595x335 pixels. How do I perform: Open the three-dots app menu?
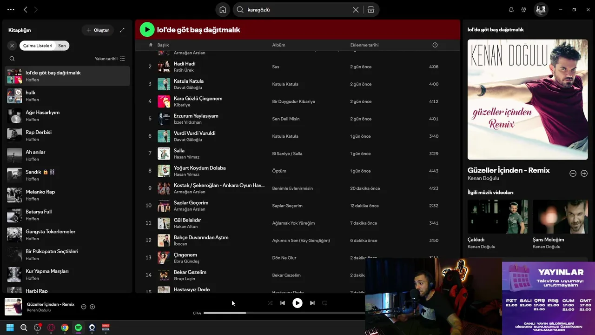click(x=11, y=9)
